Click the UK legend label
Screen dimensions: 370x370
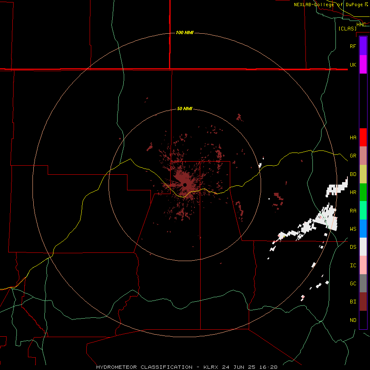pyautogui.click(x=353, y=65)
